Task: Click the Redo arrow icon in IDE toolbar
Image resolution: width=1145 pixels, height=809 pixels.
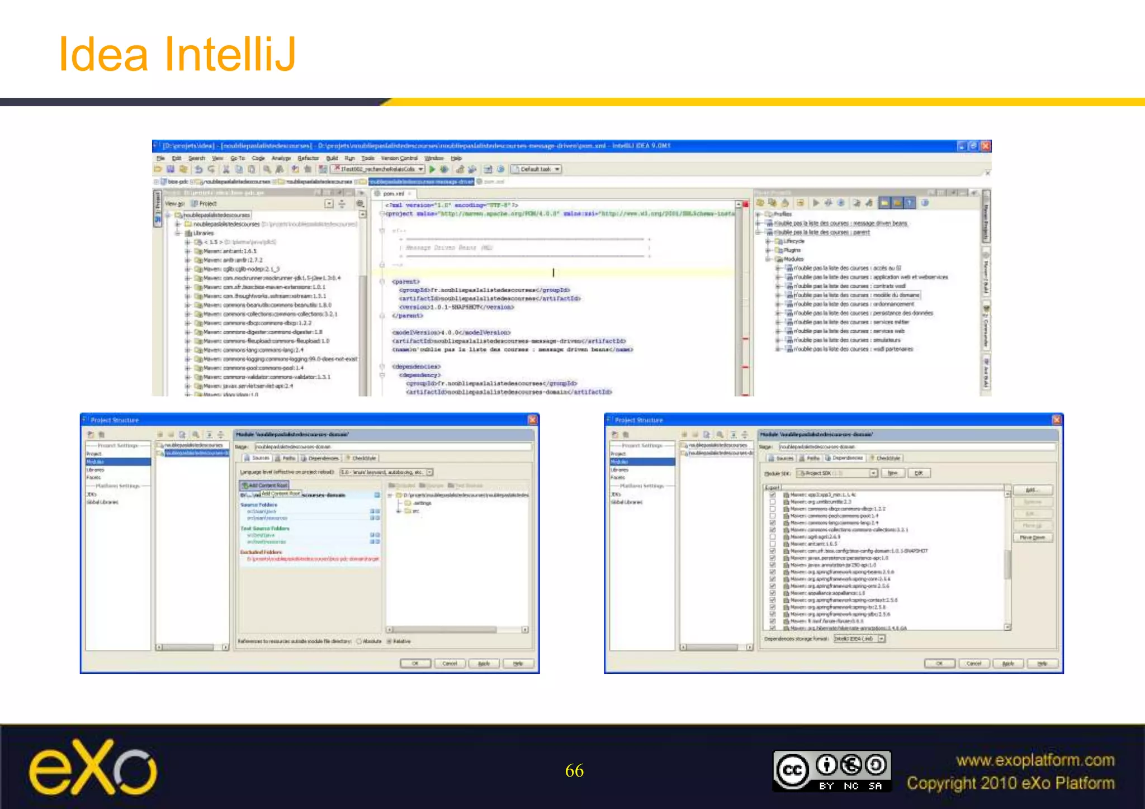Action: 211,169
